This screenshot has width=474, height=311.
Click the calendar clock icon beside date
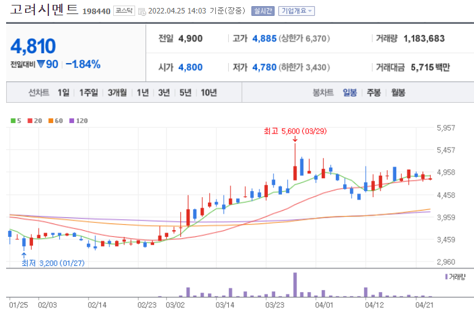pyautogui.click(x=142, y=12)
